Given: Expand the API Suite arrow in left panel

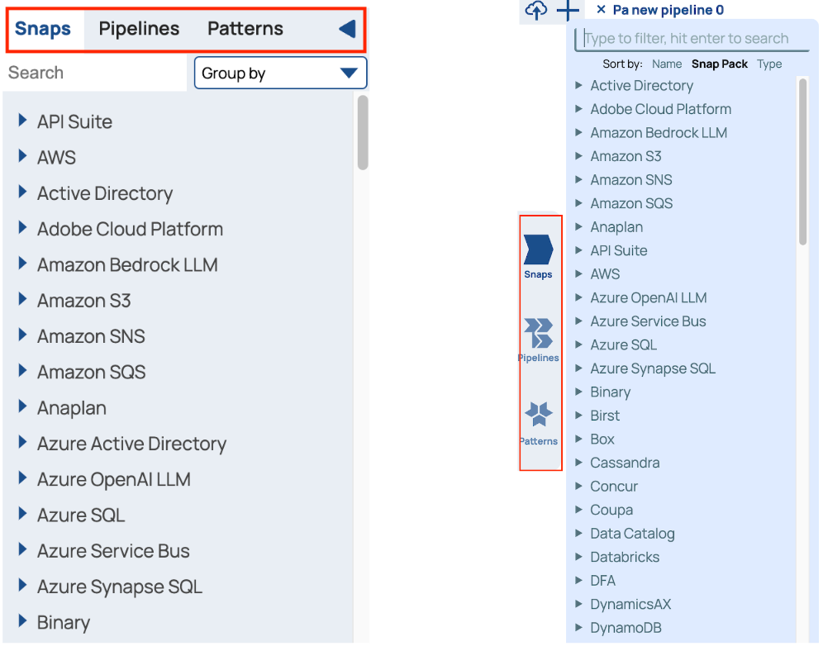Looking at the screenshot, I should click(23, 121).
